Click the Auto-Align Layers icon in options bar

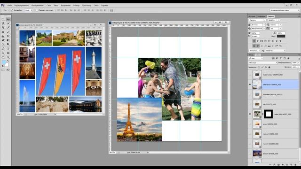click(x=111, y=10)
